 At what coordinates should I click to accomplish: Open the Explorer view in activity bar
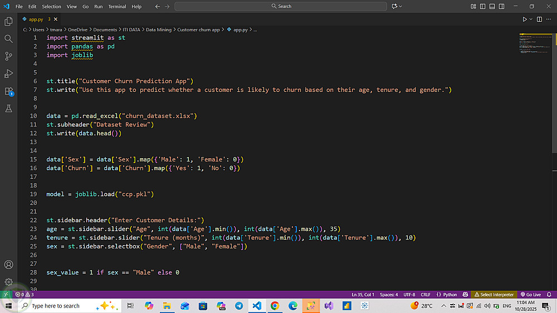[x=8, y=21]
